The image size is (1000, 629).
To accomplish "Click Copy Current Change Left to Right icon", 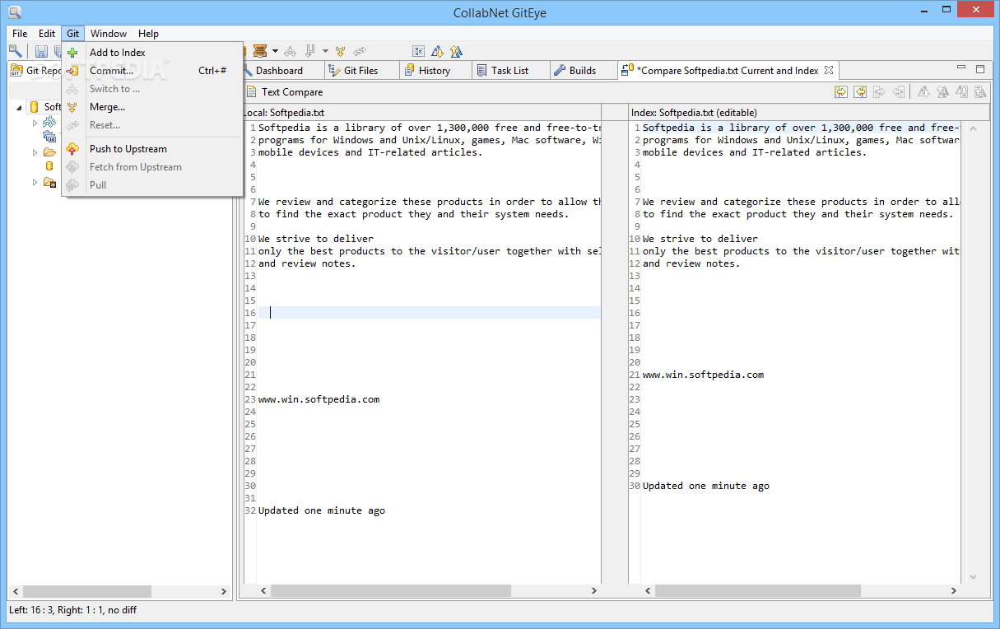I will 879,92.
